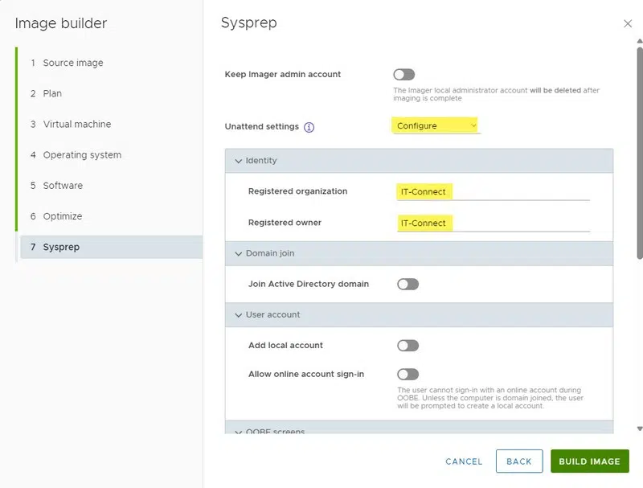Image resolution: width=643 pixels, height=488 pixels.
Task: Go to step 1 Source image
Action: click(72, 63)
